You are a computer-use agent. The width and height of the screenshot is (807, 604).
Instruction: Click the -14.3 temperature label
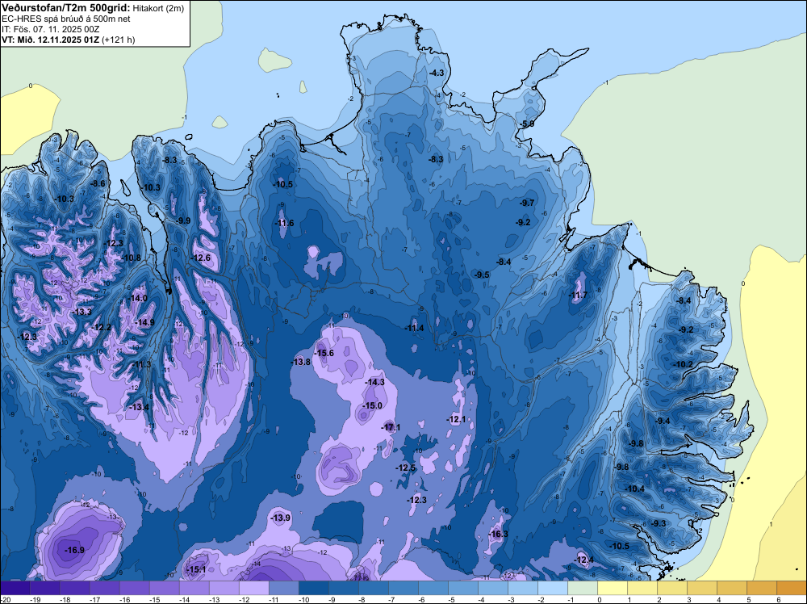tap(374, 382)
